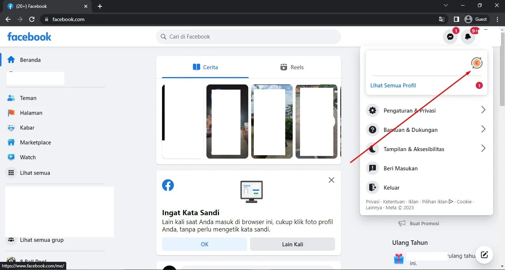
Task: Click the Lihat semua grid icon
Action: [x=11, y=173]
